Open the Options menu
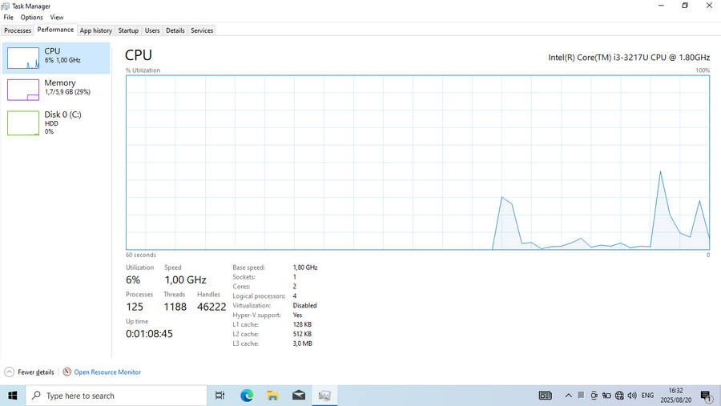 click(x=32, y=17)
